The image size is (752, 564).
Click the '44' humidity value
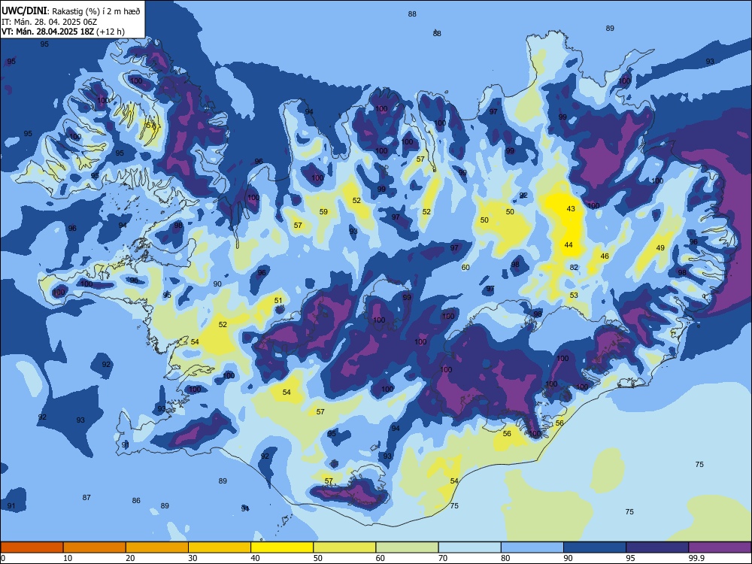[x=569, y=244]
